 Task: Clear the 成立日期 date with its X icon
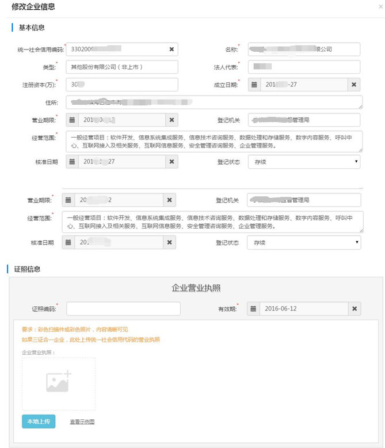pos(354,85)
